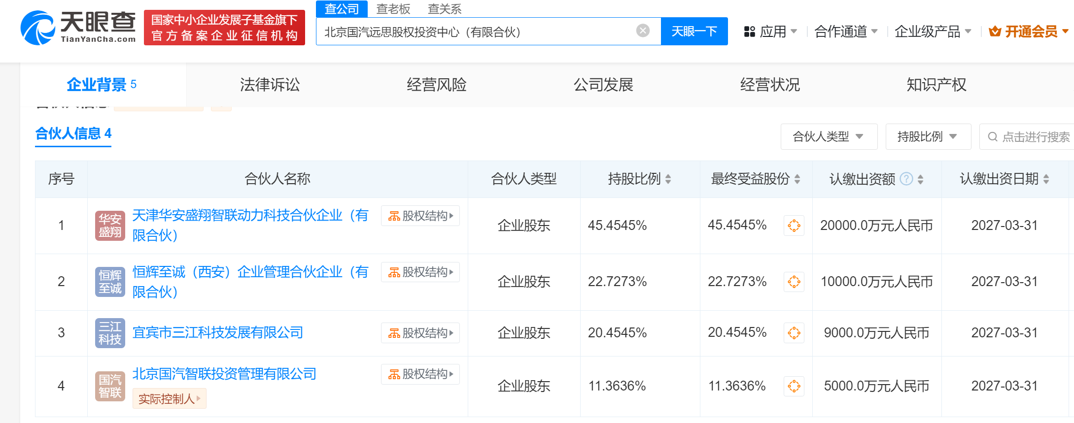
Task: Click the 华安盛翔 company logo thumbnail
Action: [x=110, y=226]
